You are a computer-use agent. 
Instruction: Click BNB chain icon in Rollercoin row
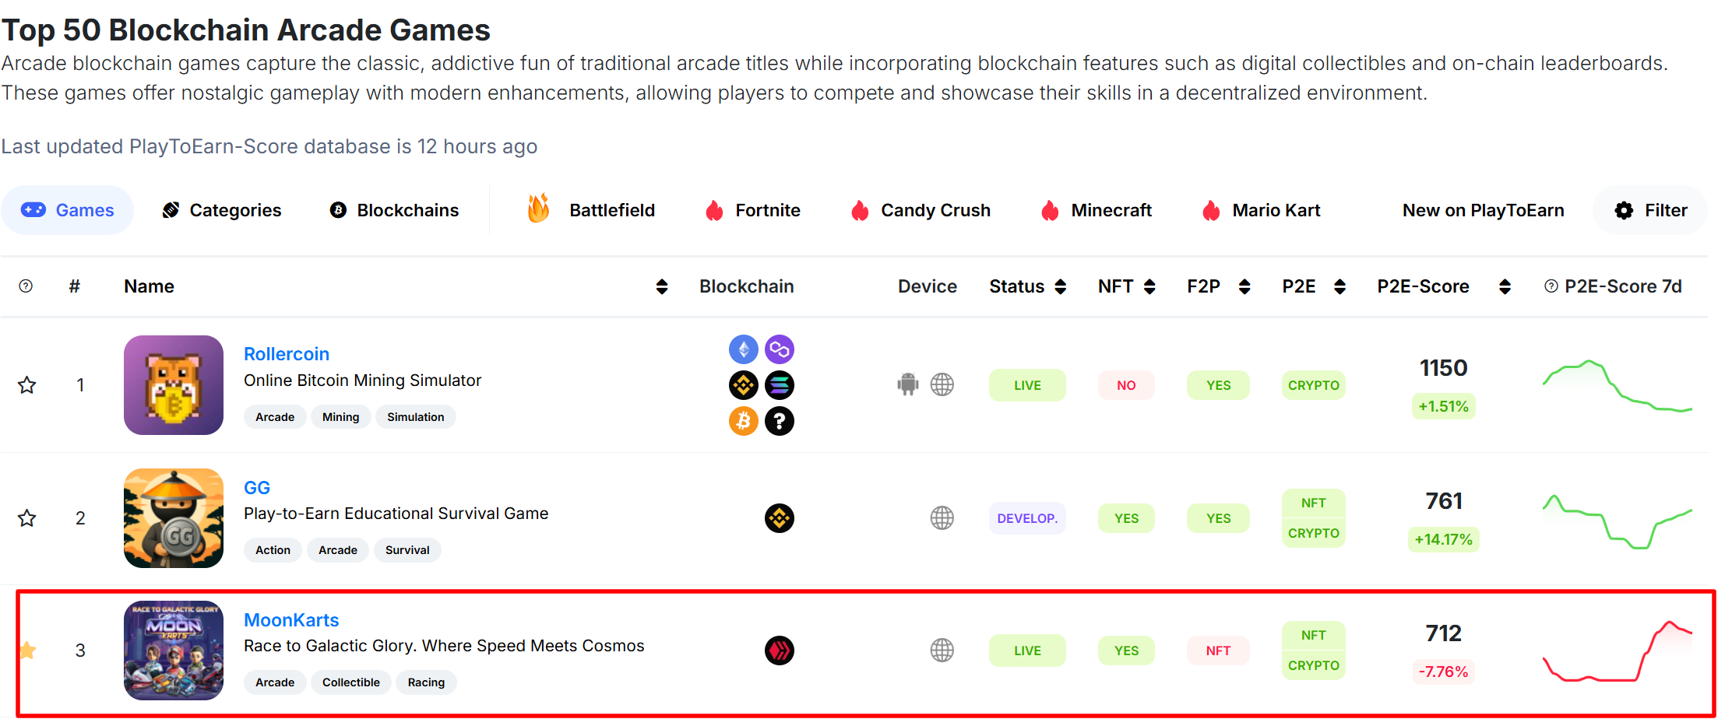click(x=744, y=385)
